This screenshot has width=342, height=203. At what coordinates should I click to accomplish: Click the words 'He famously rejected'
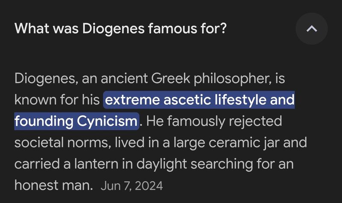(x=214, y=121)
